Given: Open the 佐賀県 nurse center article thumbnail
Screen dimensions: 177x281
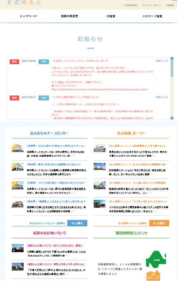Looking at the screenshot, I should point(18,185).
